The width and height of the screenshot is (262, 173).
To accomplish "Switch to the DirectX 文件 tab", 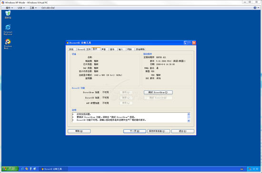I will click(84, 49).
